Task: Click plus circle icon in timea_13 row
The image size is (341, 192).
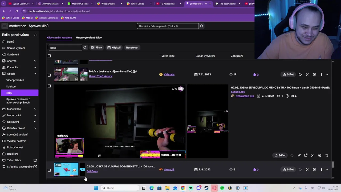Action: tap(314, 169)
